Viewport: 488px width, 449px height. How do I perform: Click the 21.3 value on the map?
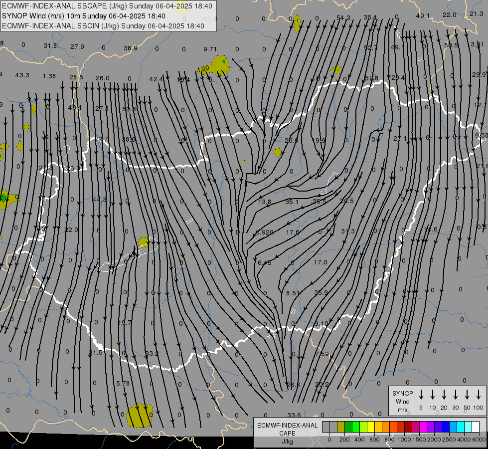coord(476,13)
